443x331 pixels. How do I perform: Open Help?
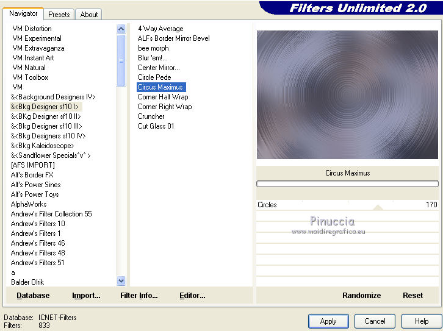pyautogui.click(x=422, y=321)
